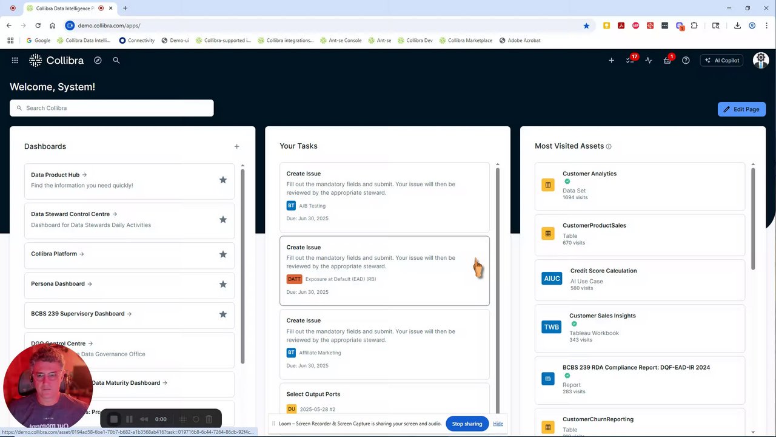Screen dimensions: 776x437
Task: Open the Collibra browse compass icon
Action: click(98, 60)
